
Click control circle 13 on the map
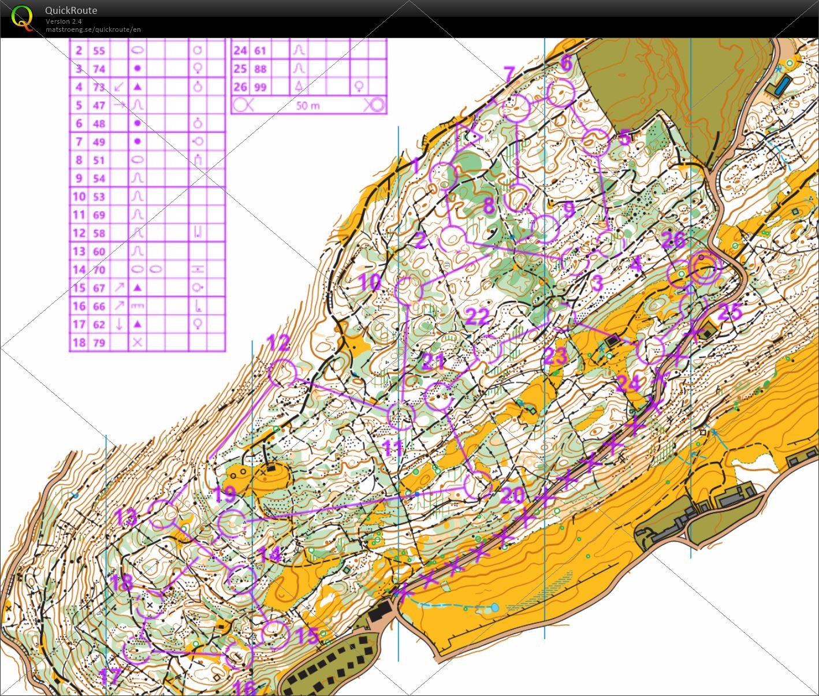tap(163, 515)
